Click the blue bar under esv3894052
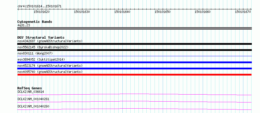260x113 pixels. (x=134, y=62)
